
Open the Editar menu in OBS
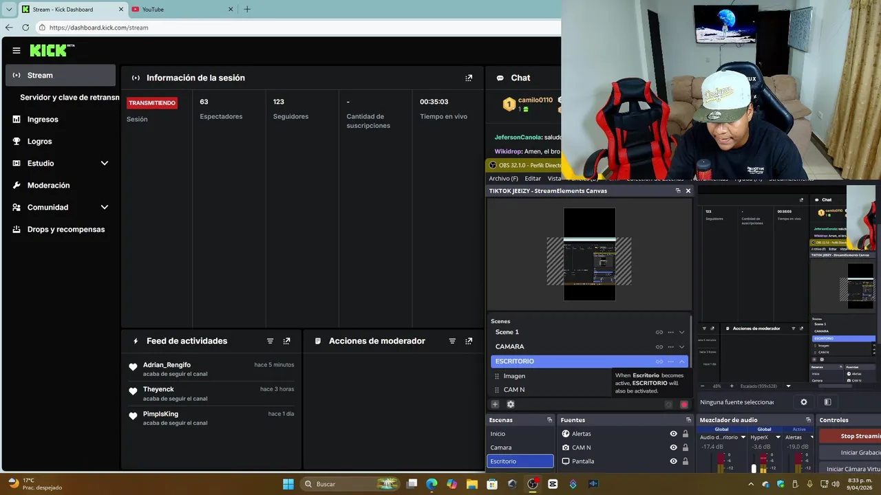[x=533, y=179]
